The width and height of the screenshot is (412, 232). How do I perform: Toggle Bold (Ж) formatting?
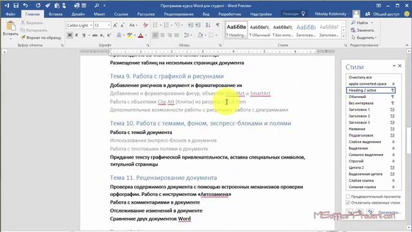coord(70,35)
